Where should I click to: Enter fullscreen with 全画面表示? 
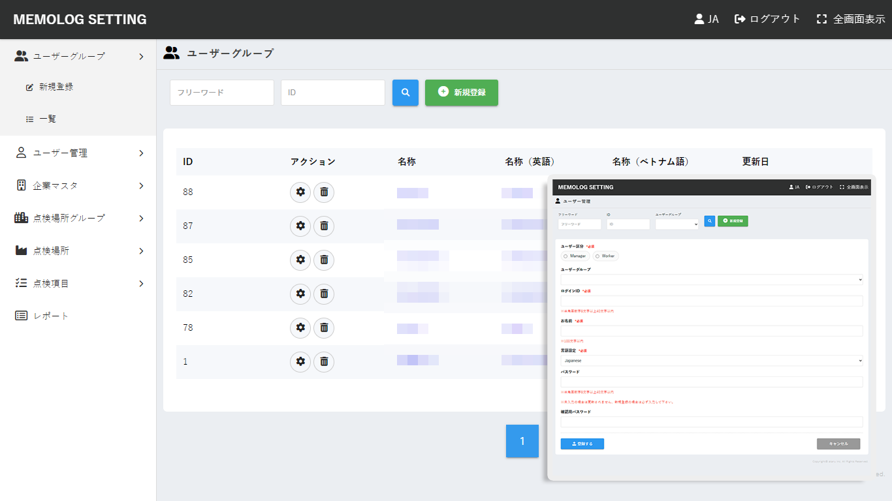click(851, 19)
